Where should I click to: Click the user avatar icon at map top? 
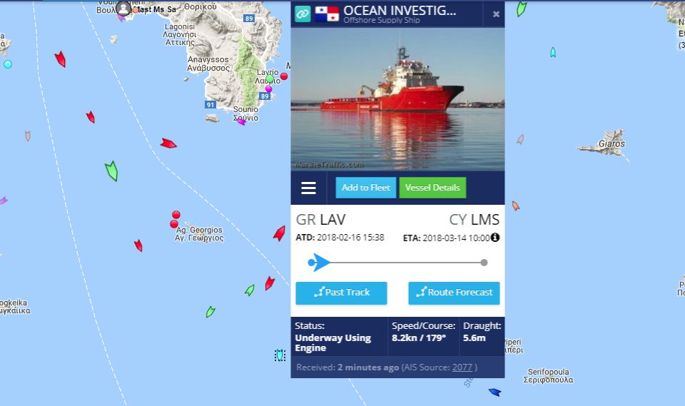point(123,9)
